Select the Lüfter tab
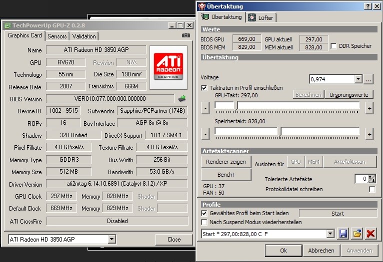The image size is (383, 262). pos(261,17)
